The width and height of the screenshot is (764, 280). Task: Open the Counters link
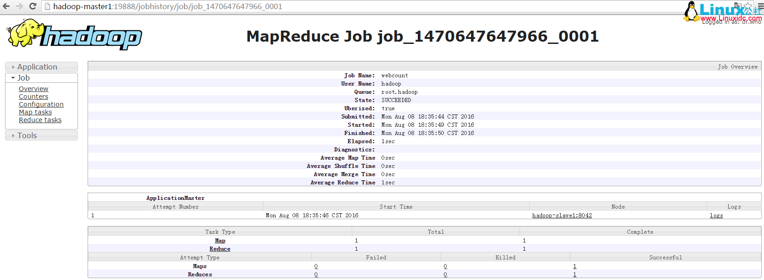click(33, 97)
